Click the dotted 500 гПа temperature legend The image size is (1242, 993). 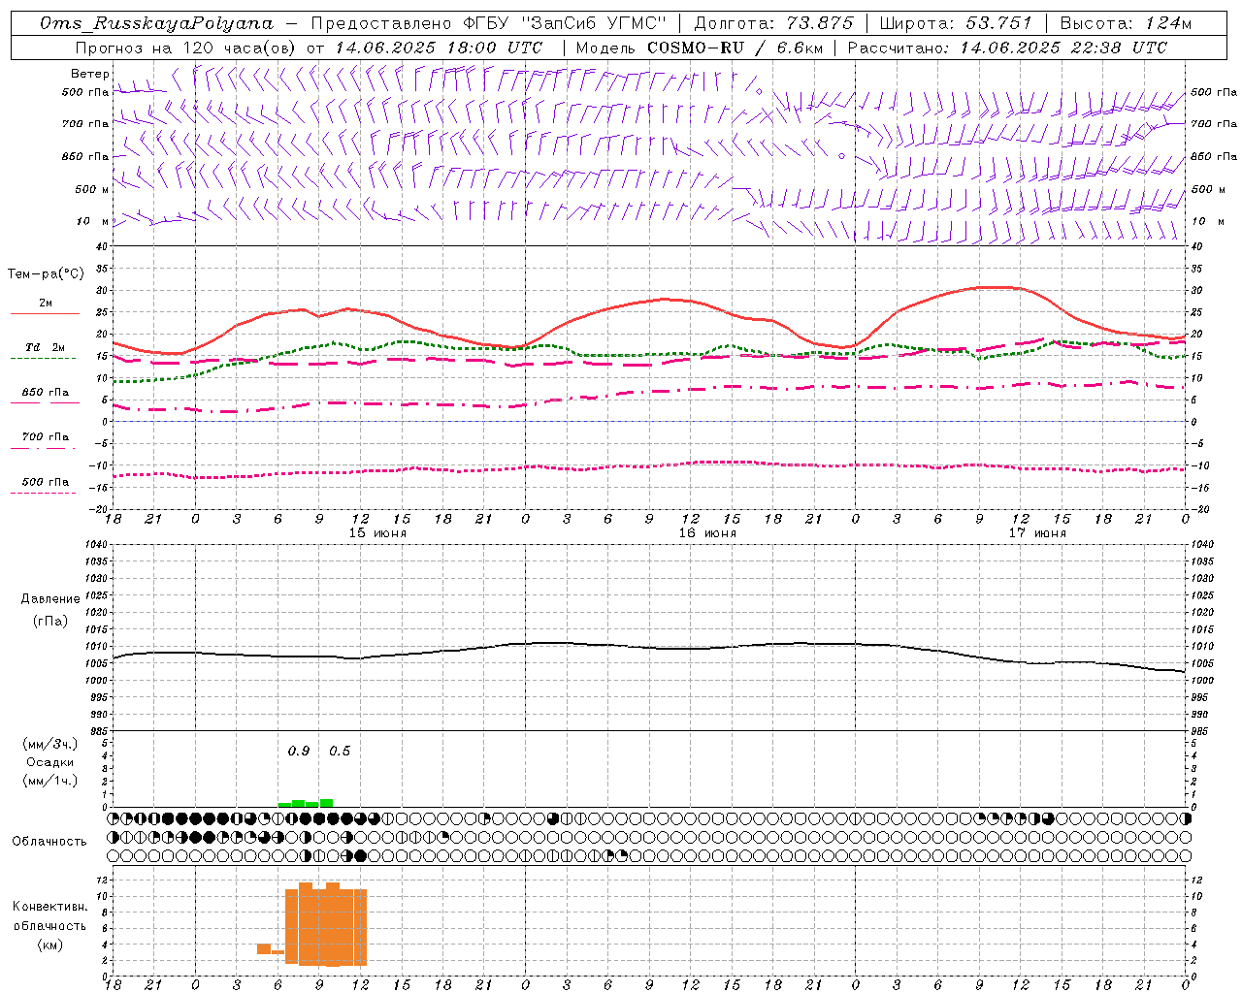(x=45, y=486)
